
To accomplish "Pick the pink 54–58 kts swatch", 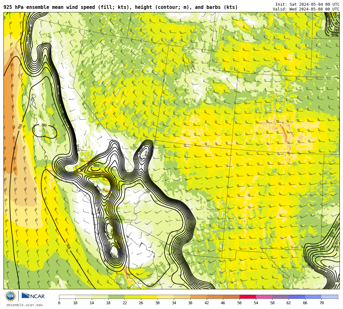I will click(x=264, y=297).
